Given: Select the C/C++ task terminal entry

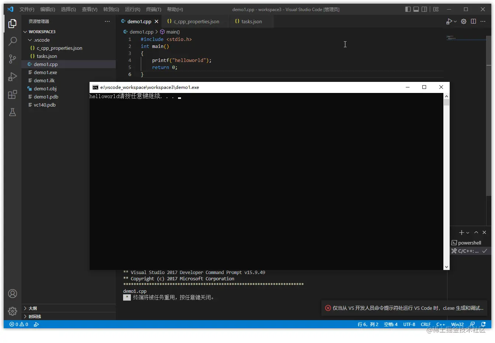Looking at the screenshot, I should (x=471, y=251).
